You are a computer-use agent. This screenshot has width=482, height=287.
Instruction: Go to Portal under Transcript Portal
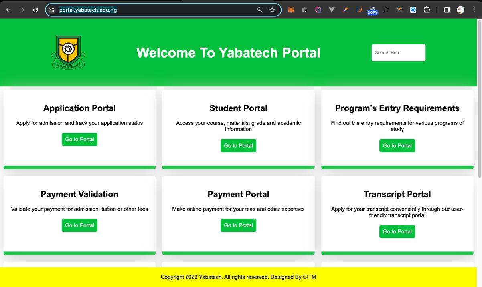pyautogui.click(x=397, y=231)
